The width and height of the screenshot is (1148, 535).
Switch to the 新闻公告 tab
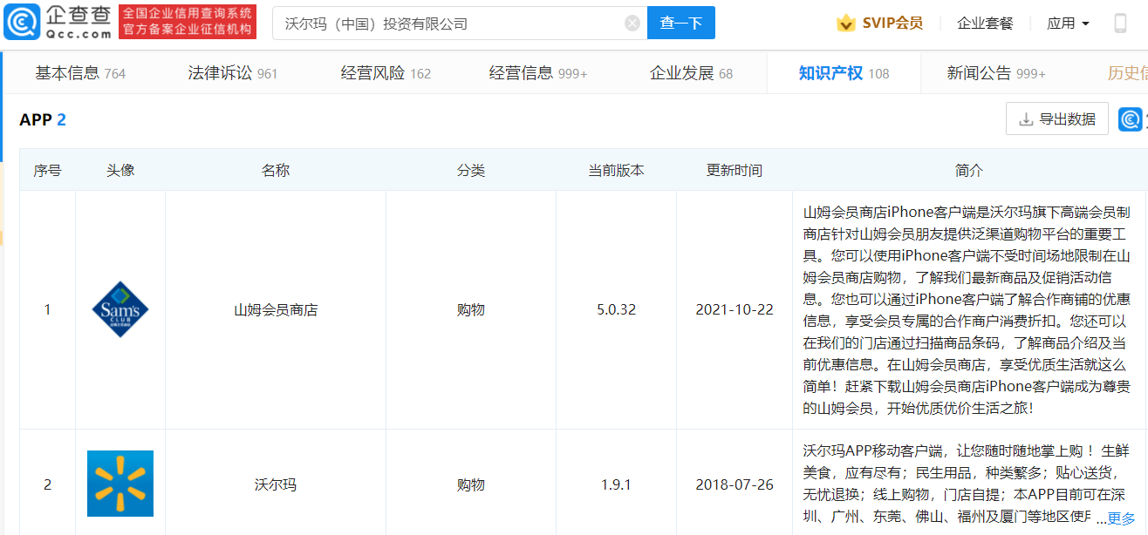point(996,73)
